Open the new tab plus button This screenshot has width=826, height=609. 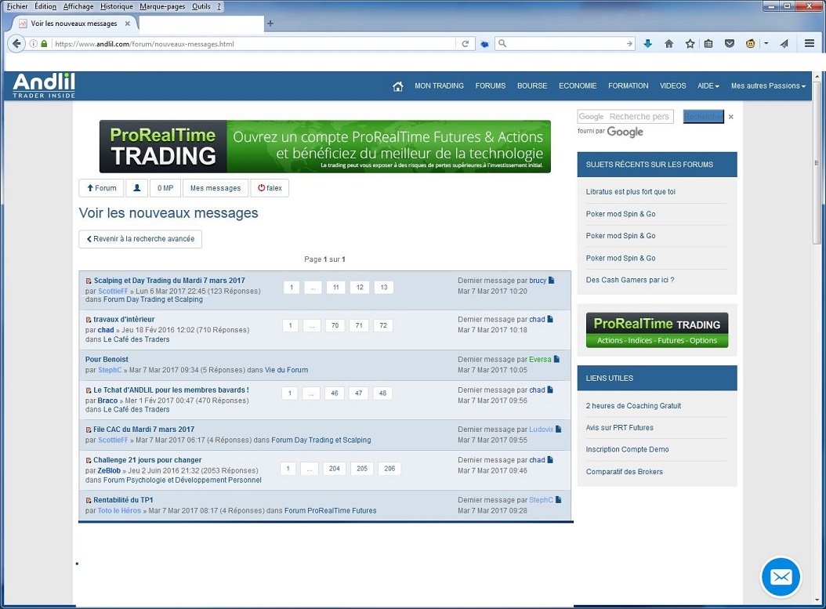pos(270,24)
